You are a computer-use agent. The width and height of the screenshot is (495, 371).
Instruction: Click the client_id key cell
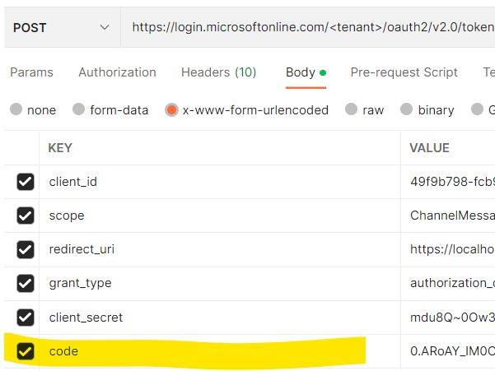(220, 182)
